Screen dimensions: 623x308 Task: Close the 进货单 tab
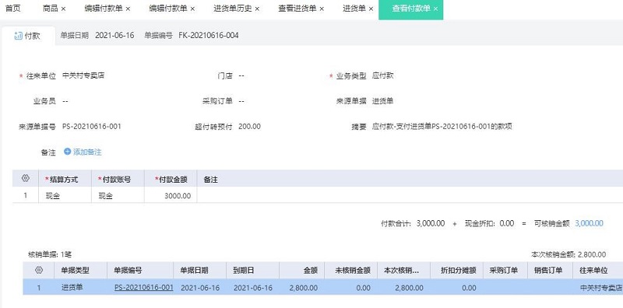tap(371, 9)
